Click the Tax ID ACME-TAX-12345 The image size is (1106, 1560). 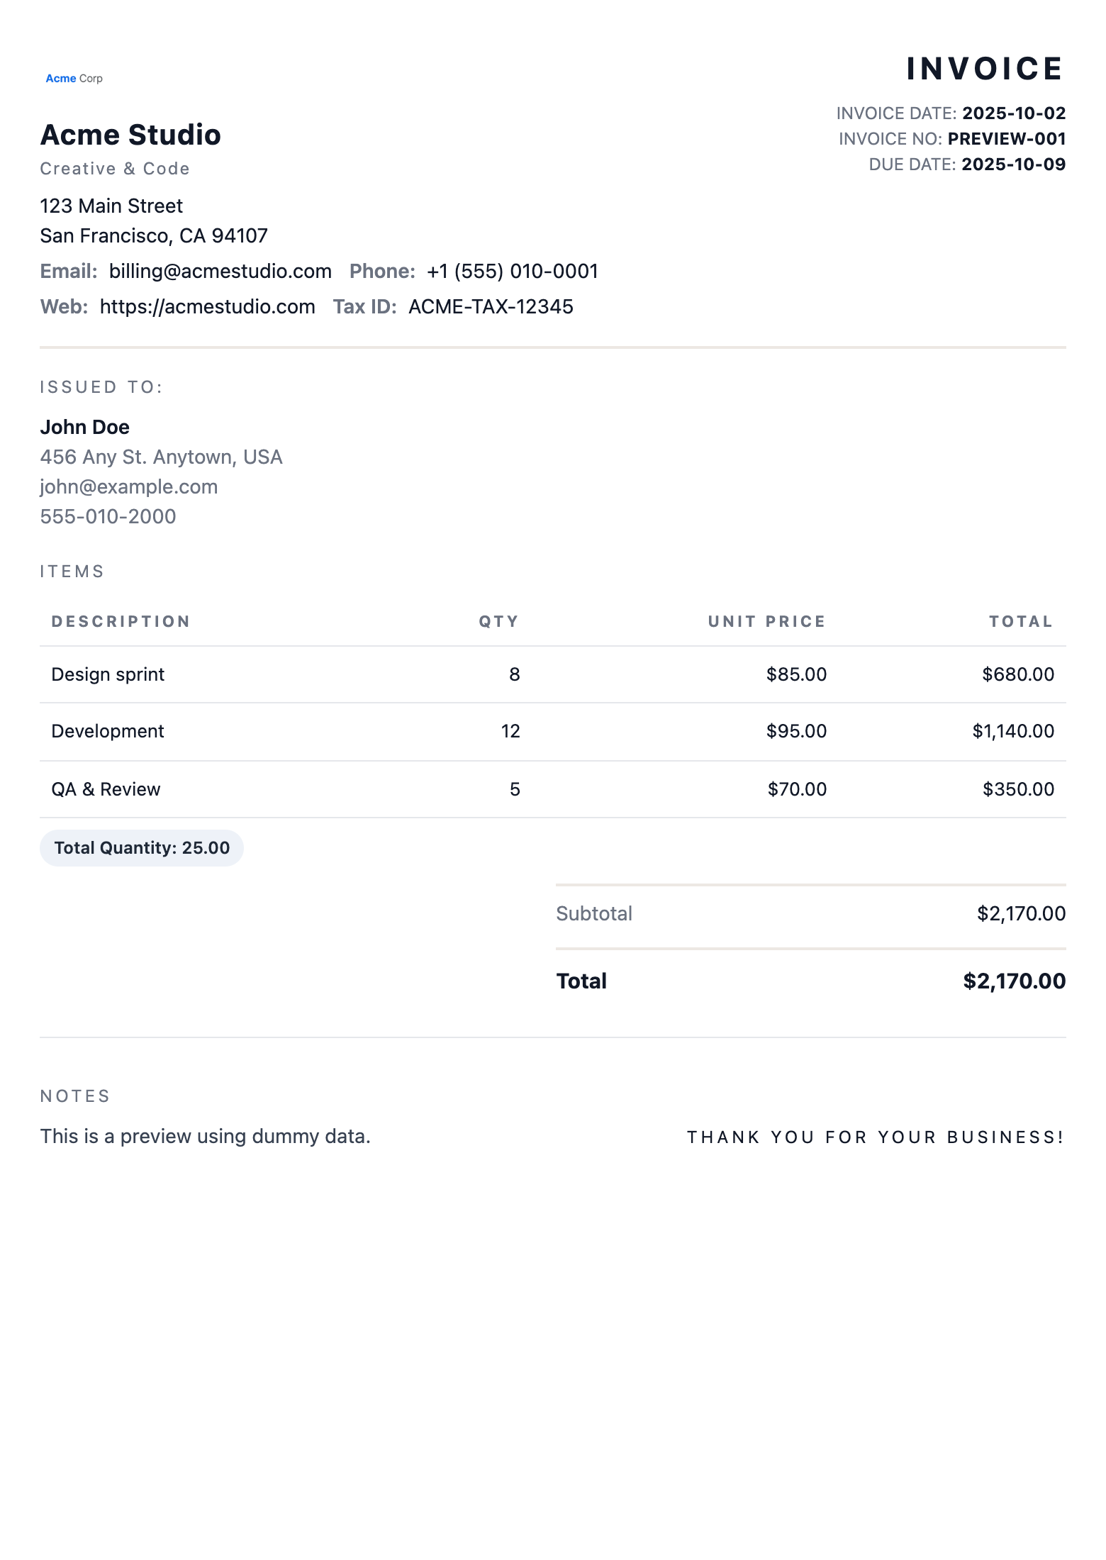pos(491,307)
